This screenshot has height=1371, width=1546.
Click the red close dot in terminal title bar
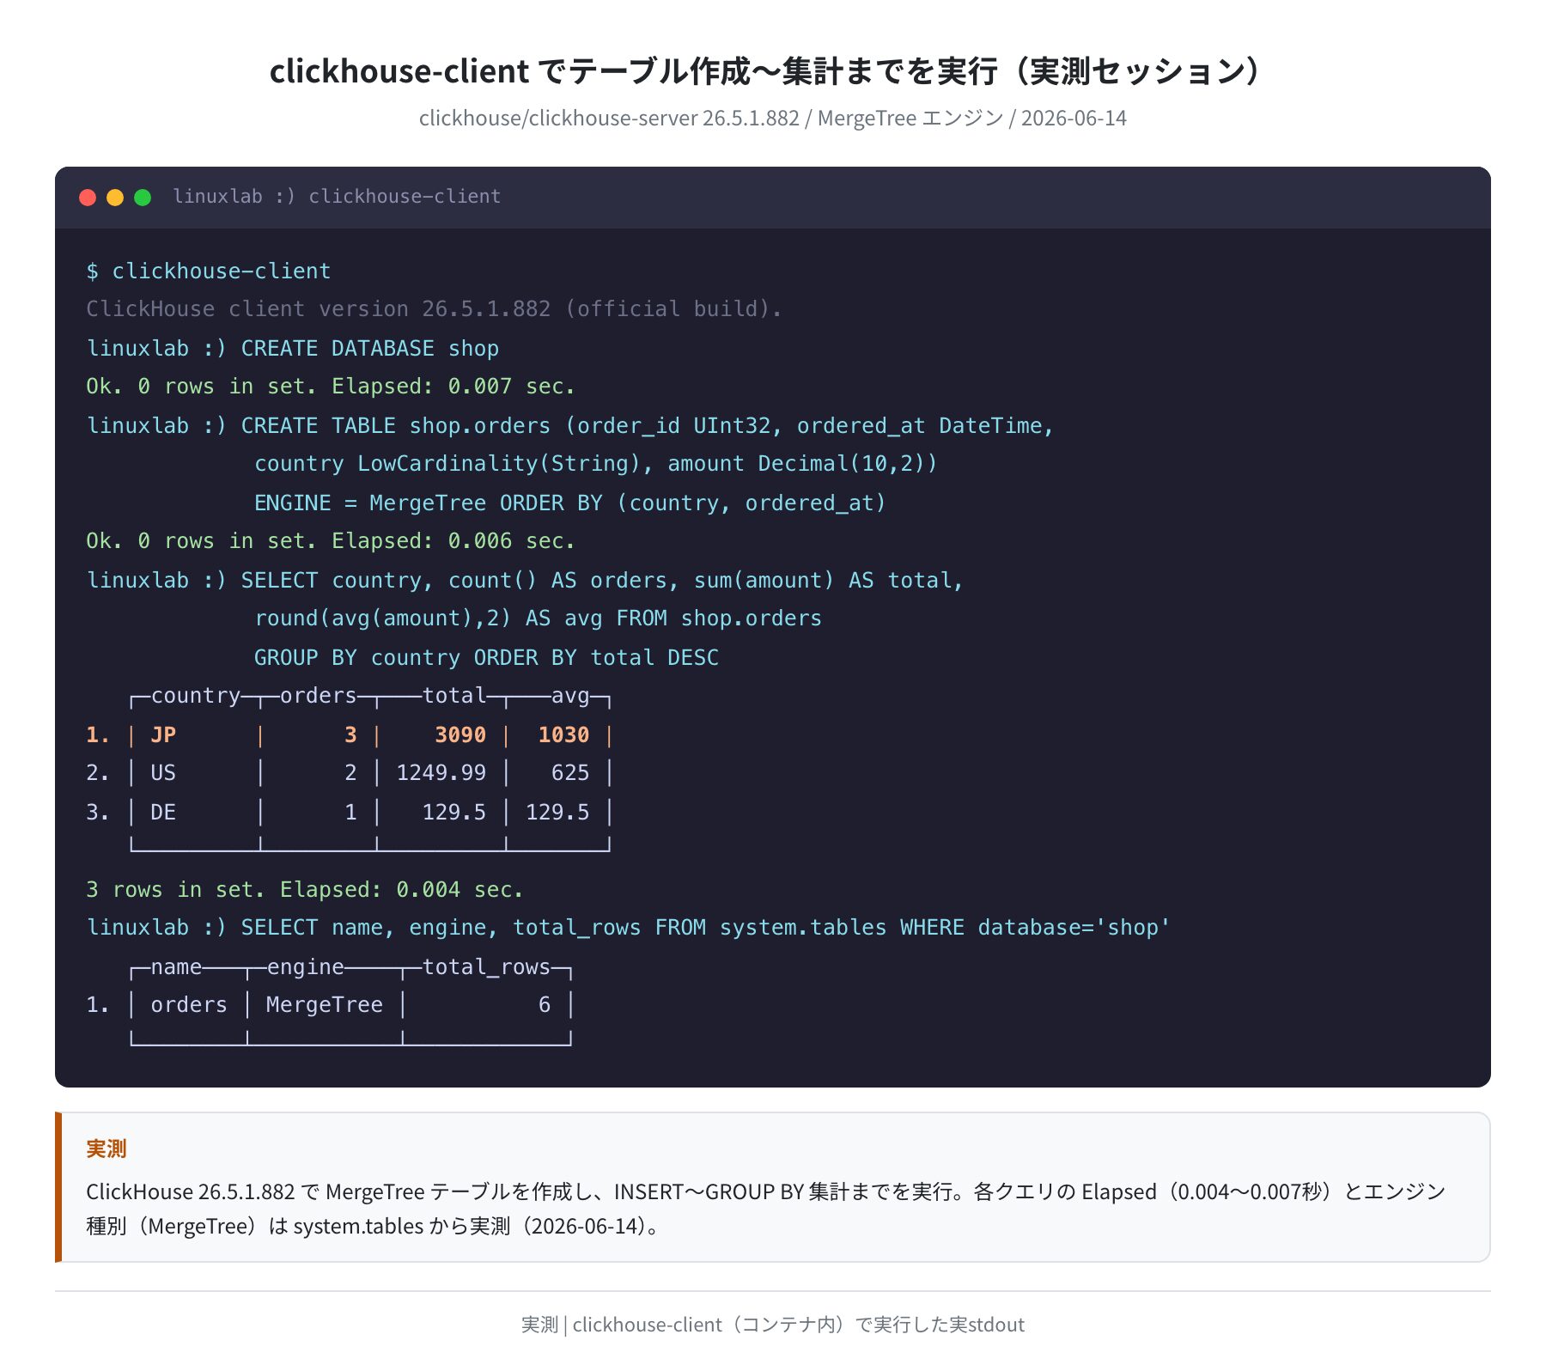88,198
